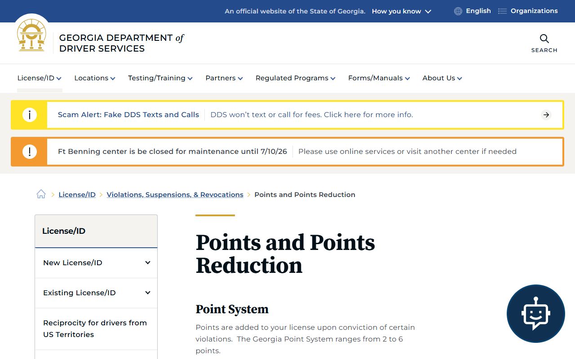Screen dimensions: 575x359
Task: Expand Existing License/ID sidebar chevron
Action: click(x=148, y=293)
